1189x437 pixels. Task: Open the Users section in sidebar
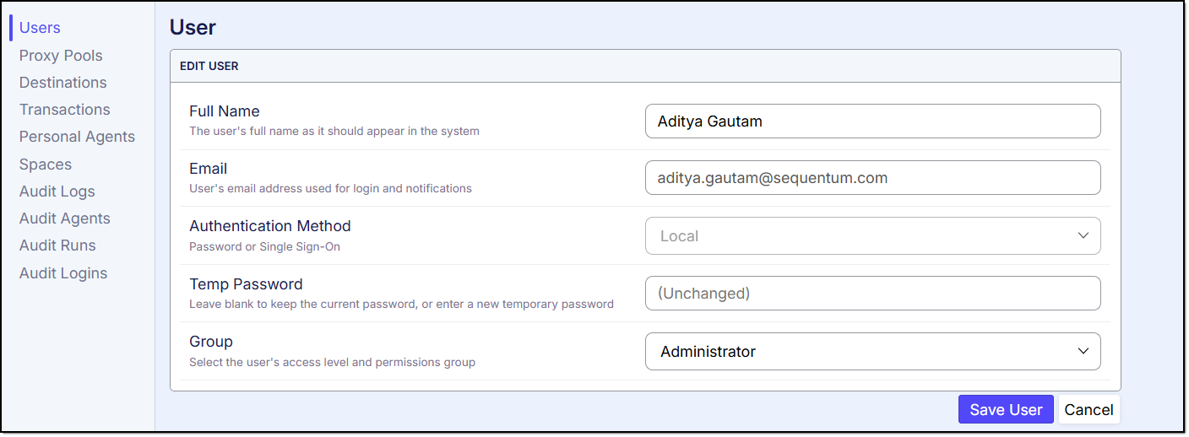(40, 28)
